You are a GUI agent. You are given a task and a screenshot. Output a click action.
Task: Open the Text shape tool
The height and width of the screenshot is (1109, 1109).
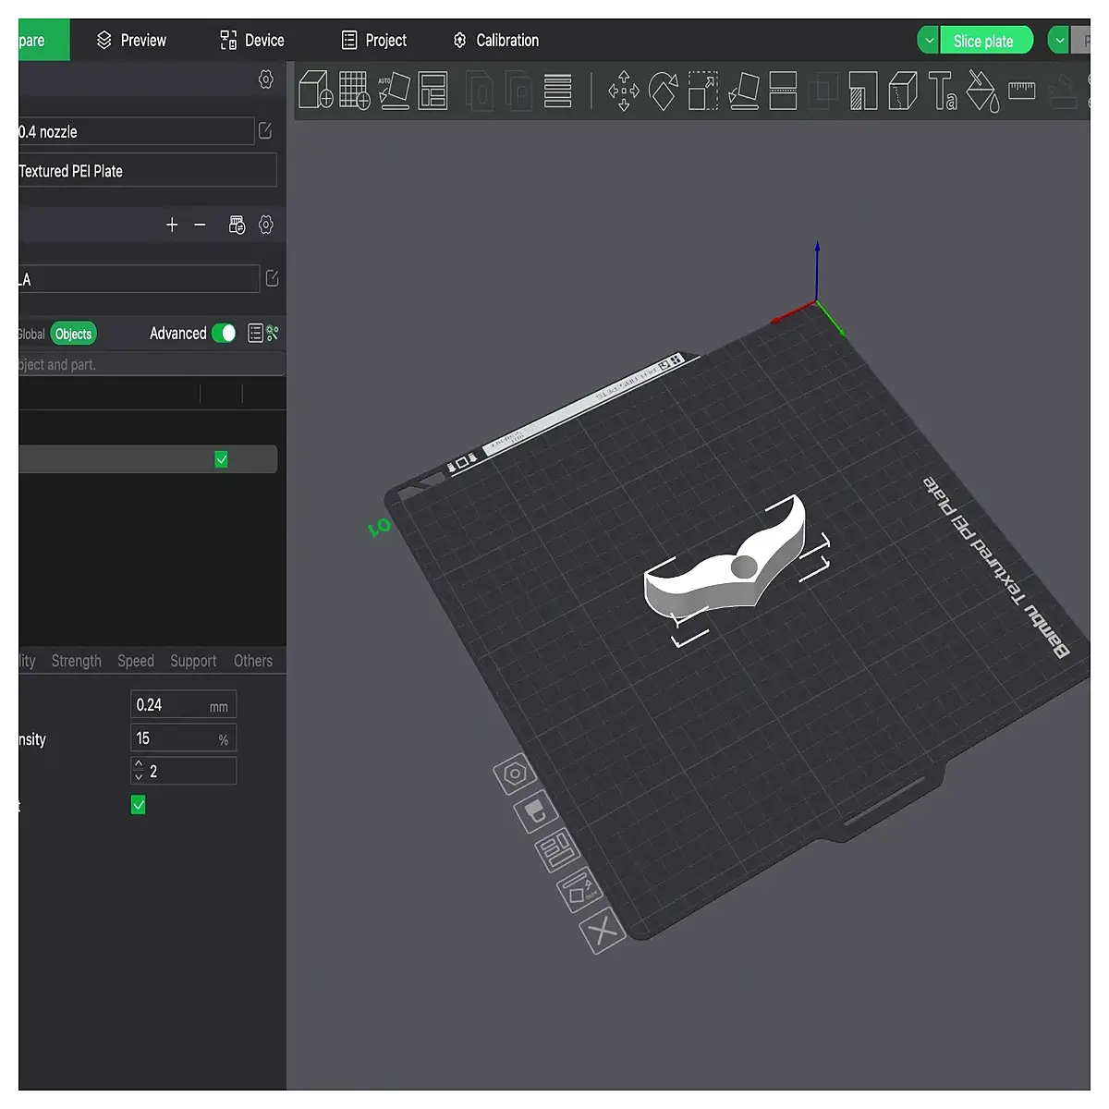pyautogui.click(x=943, y=91)
